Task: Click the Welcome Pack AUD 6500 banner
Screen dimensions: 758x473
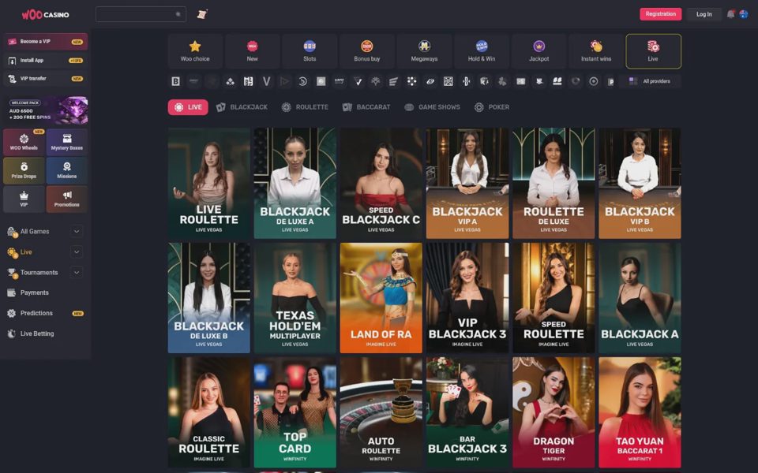Action: click(x=46, y=110)
